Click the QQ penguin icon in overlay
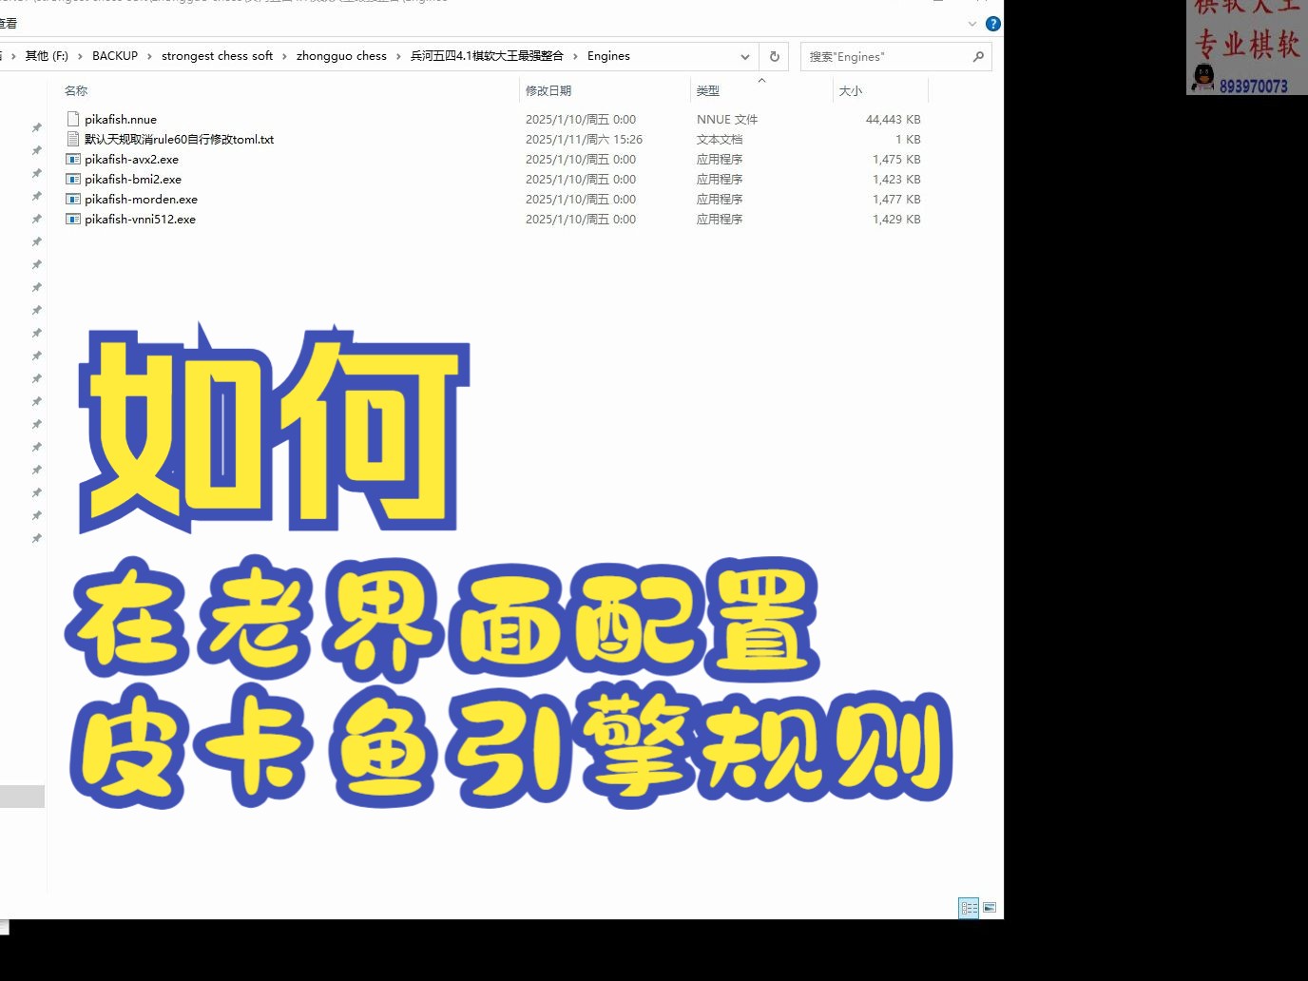The image size is (1308, 981). [x=1203, y=78]
